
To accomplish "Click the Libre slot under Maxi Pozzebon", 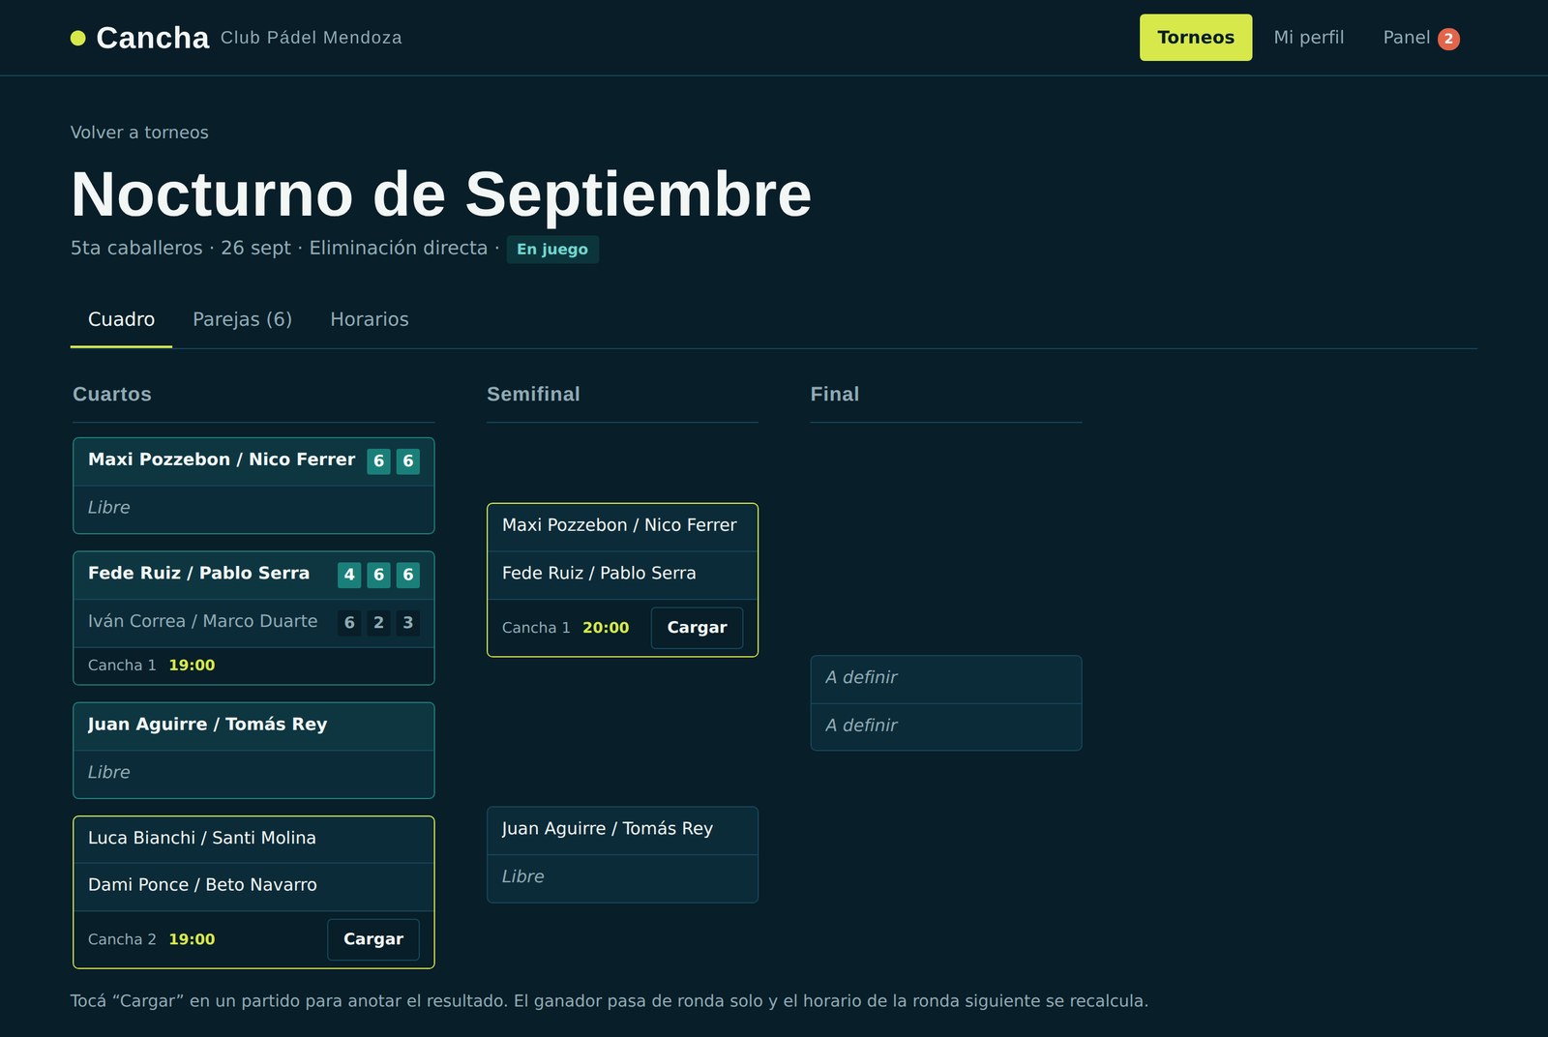I will click(x=253, y=509).
